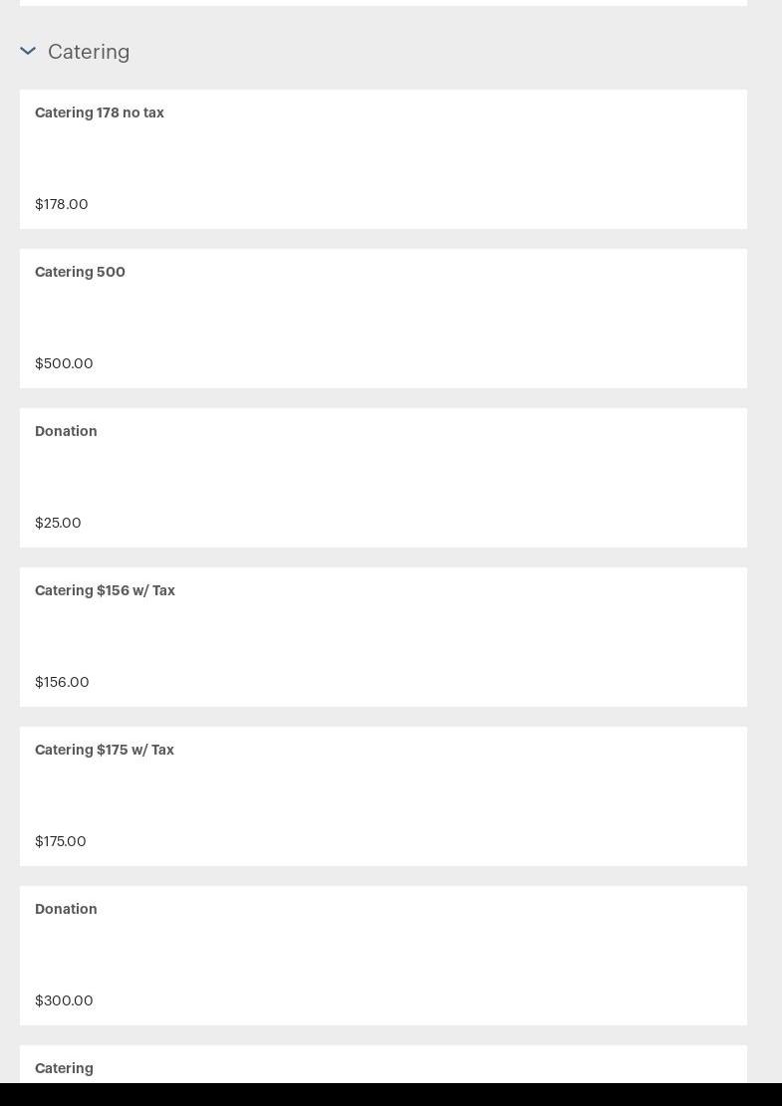Open the Catering 500 item card
This screenshot has height=1106, width=782.
click(x=81, y=273)
